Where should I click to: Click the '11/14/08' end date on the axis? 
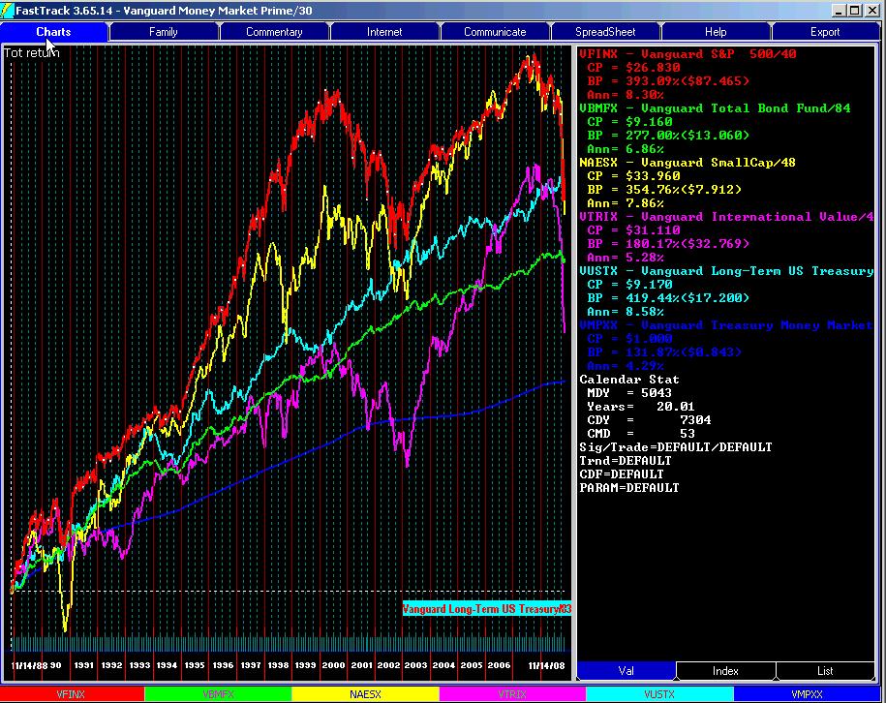(x=546, y=665)
